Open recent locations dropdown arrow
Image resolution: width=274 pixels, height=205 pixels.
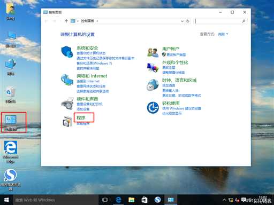pos(60,21)
